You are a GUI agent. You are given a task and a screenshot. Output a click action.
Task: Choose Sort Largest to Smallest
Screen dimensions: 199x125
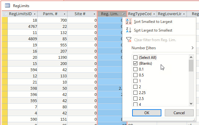(153, 30)
